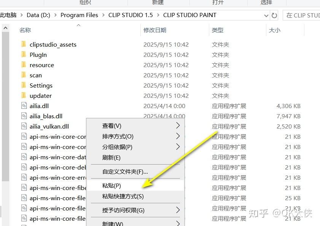320x226 pixels.
Task: Expand the 查看(V) submenu arrow
Action: 178,126
